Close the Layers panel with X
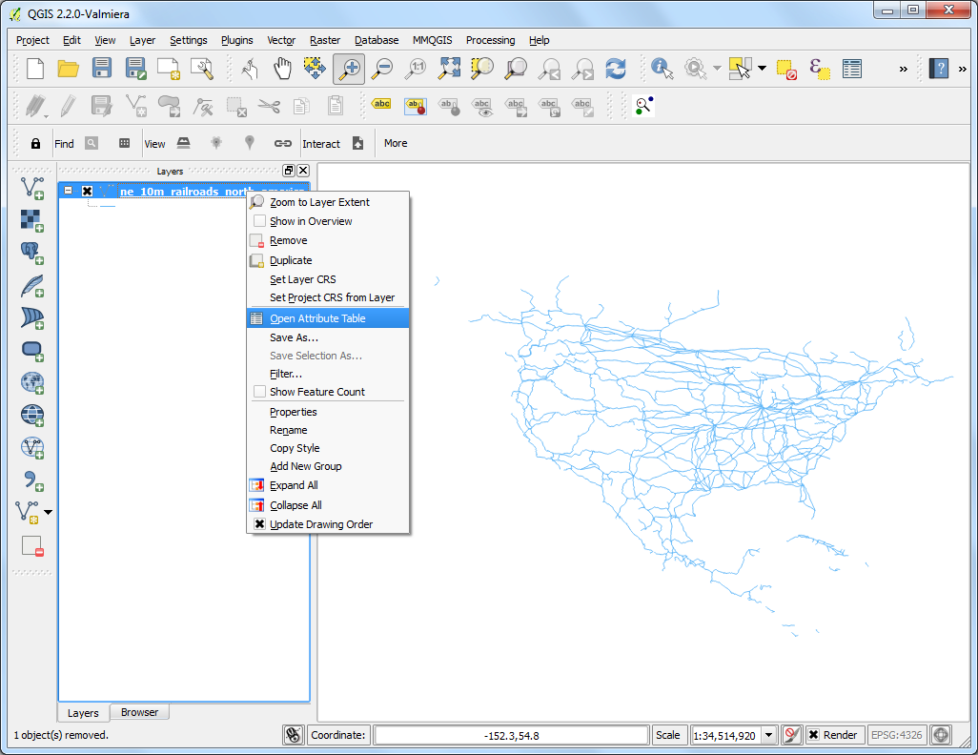Image resolution: width=978 pixels, height=755 pixels. tap(303, 171)
